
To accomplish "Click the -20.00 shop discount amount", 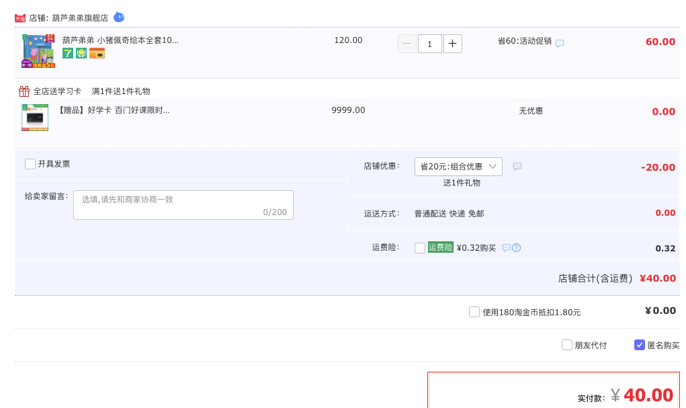I will tap(658, 167).
